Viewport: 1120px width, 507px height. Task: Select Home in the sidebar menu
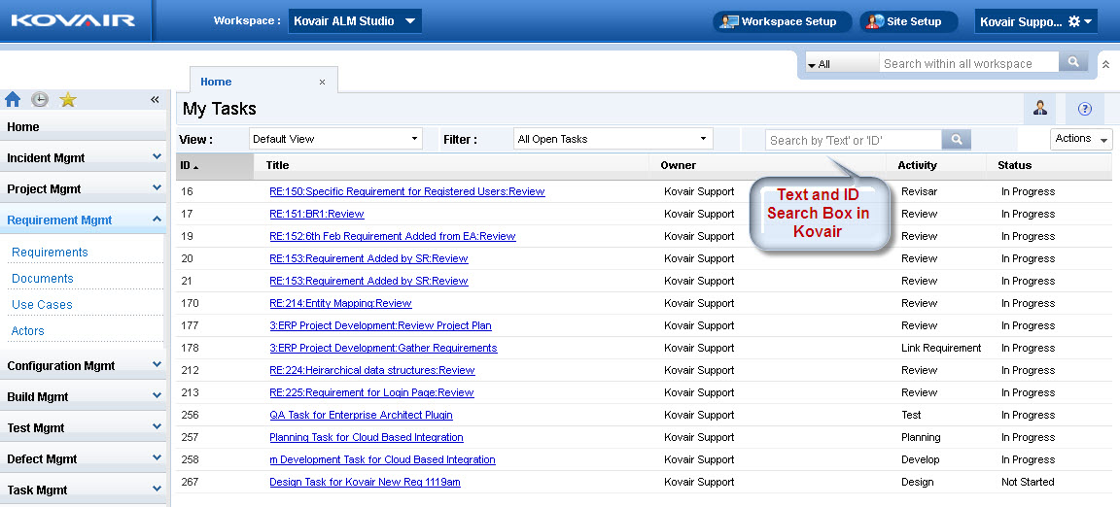click(84, 126)
